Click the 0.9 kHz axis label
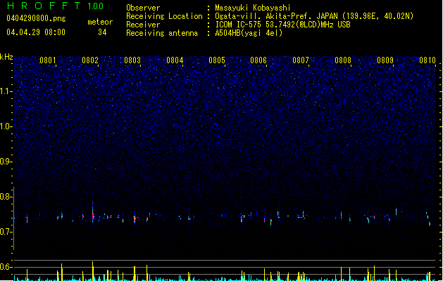This screenshot has width=443, height=281. 6,162
